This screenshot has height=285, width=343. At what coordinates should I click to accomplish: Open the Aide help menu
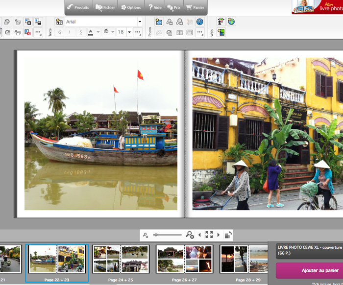tap(155, 7)
